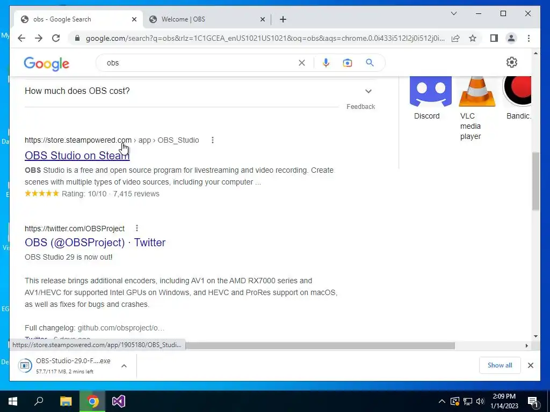Focus the Google search input field
The image size is (550, 412).
click(200, 63)
